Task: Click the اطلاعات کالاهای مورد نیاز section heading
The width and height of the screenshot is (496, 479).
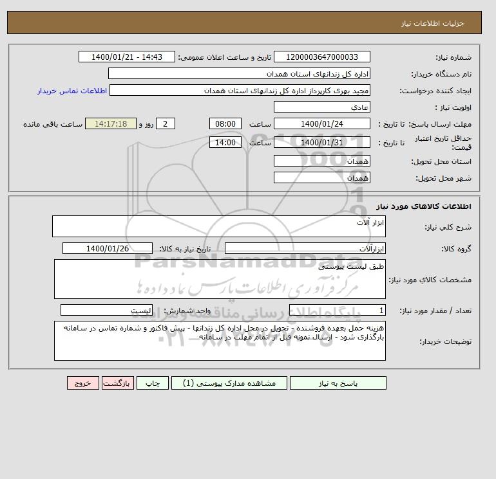Action: click(x=424, y=206)
